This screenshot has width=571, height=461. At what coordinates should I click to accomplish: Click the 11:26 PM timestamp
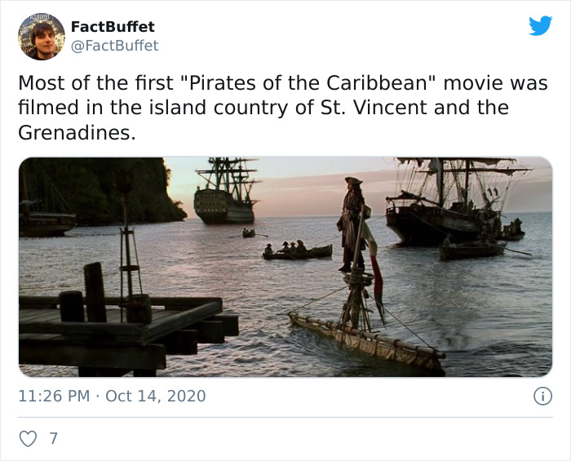pyautogui.click(x=54, y=397)
